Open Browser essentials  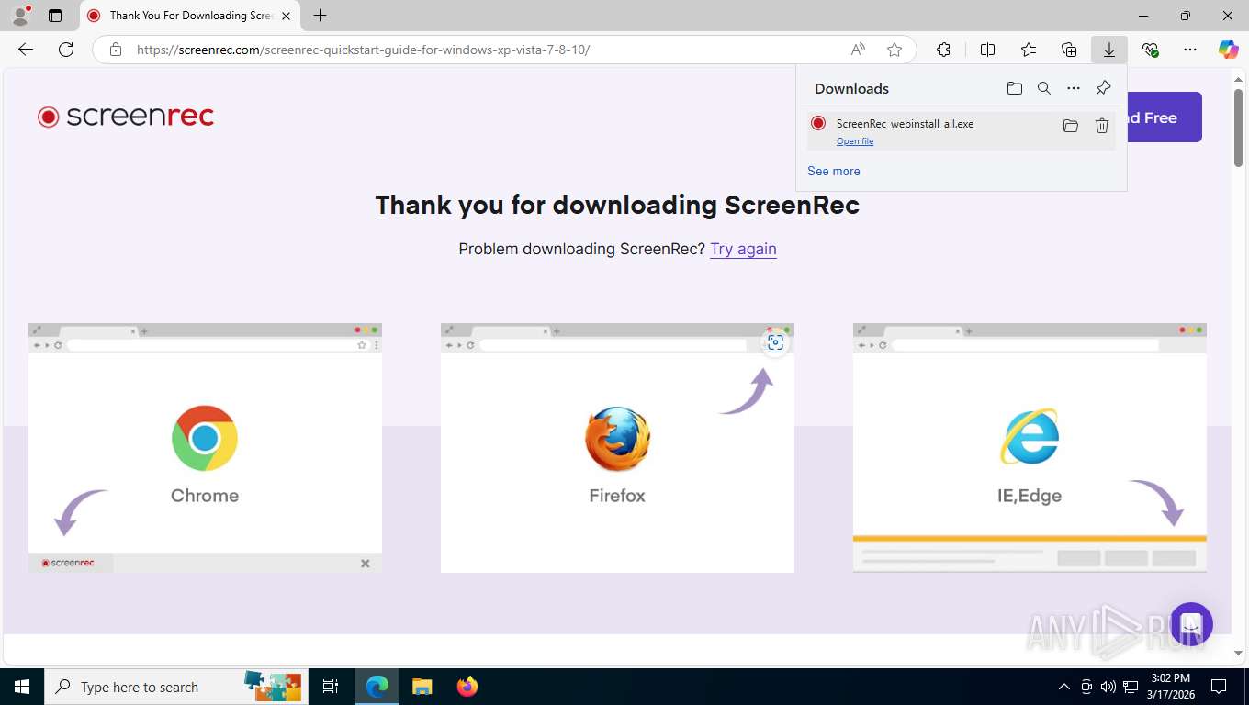pyautogui.click(x=1150, y=50)
